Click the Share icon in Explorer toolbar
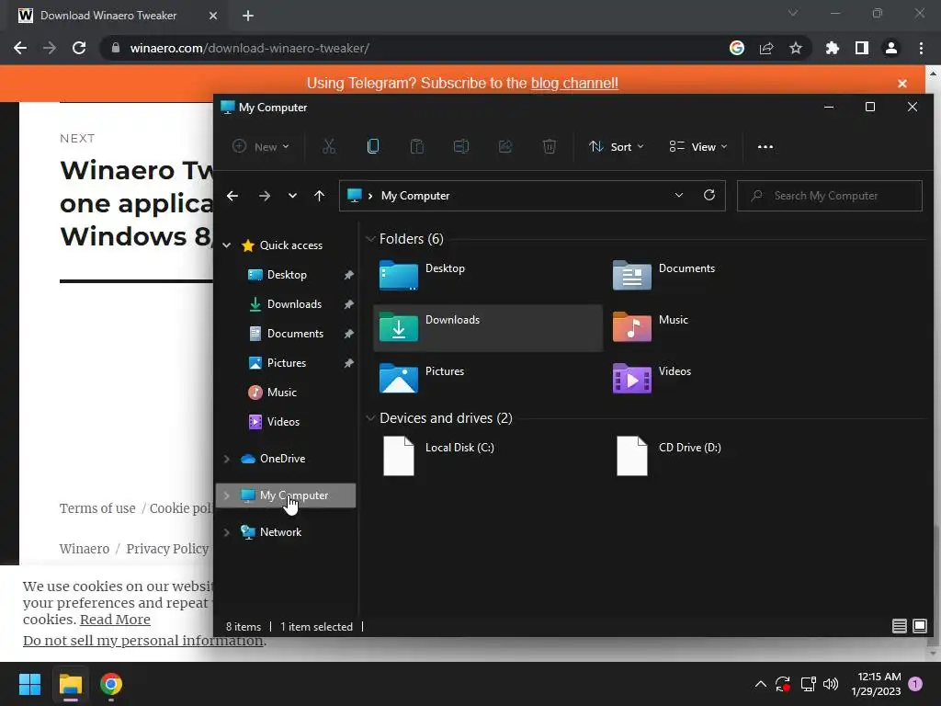Viewport: 941px width, 706px height. tap(505, 146)
